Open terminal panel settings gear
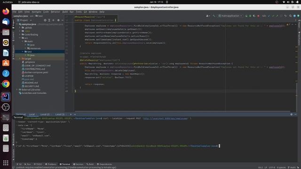This screenshot has height=169, width=301. (x=292, y=115)
